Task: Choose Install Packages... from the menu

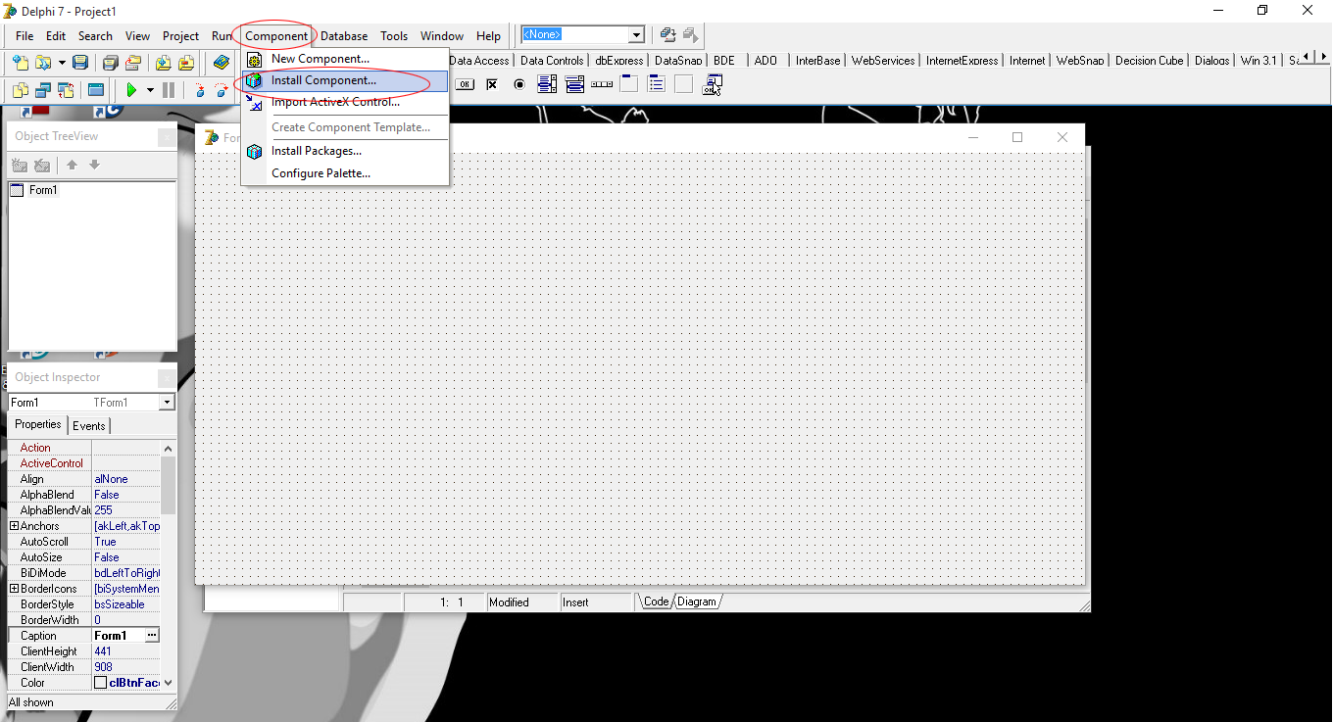Action: click(344, 151)
